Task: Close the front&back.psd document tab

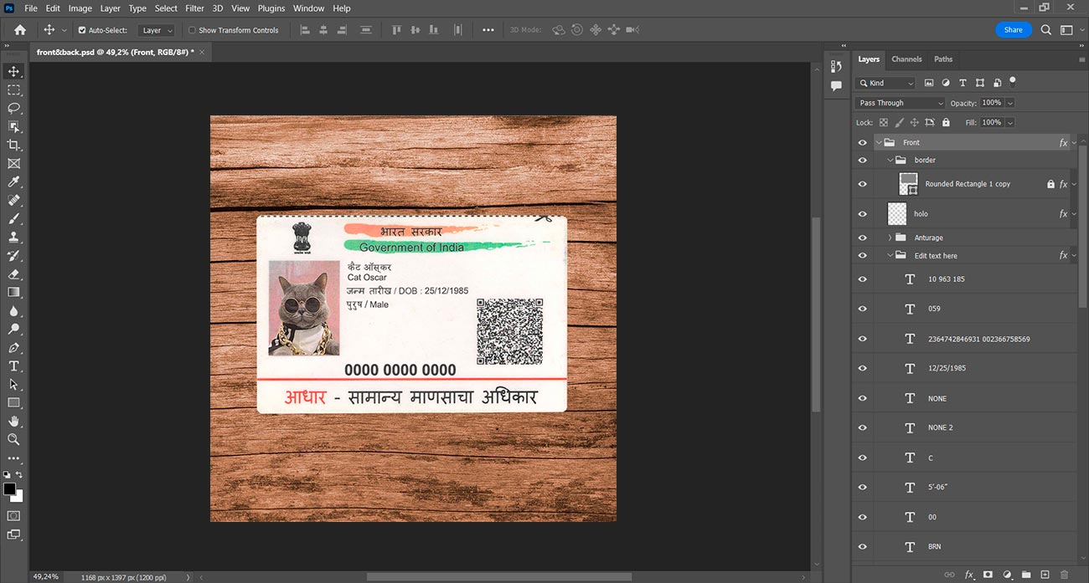Action: point(202,52)
